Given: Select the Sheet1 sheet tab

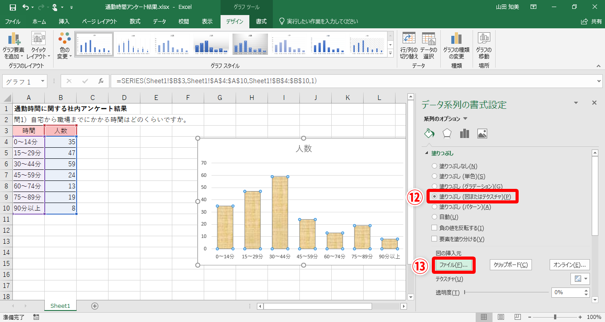Looking at the screenshot, I should pyautogui.click(x=60, y=306).
